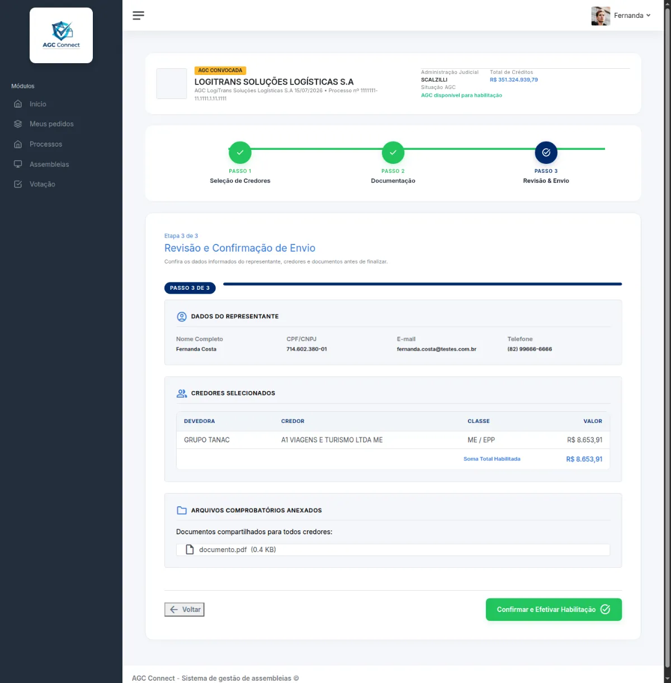671x683 pixels.
Task: Click the Documentação step label
Action: [393, 181]
